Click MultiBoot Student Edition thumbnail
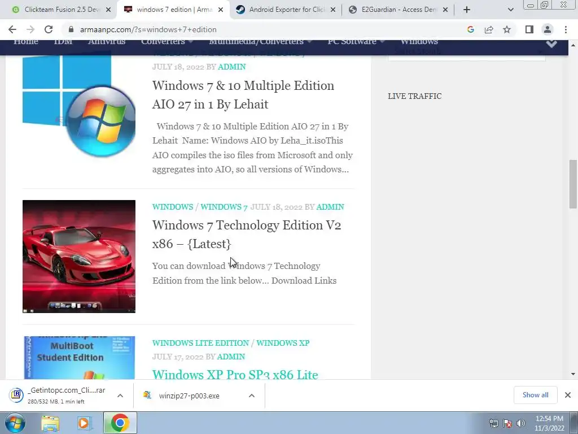This screenshot has width=578, height=434. (x=80, y=358)
